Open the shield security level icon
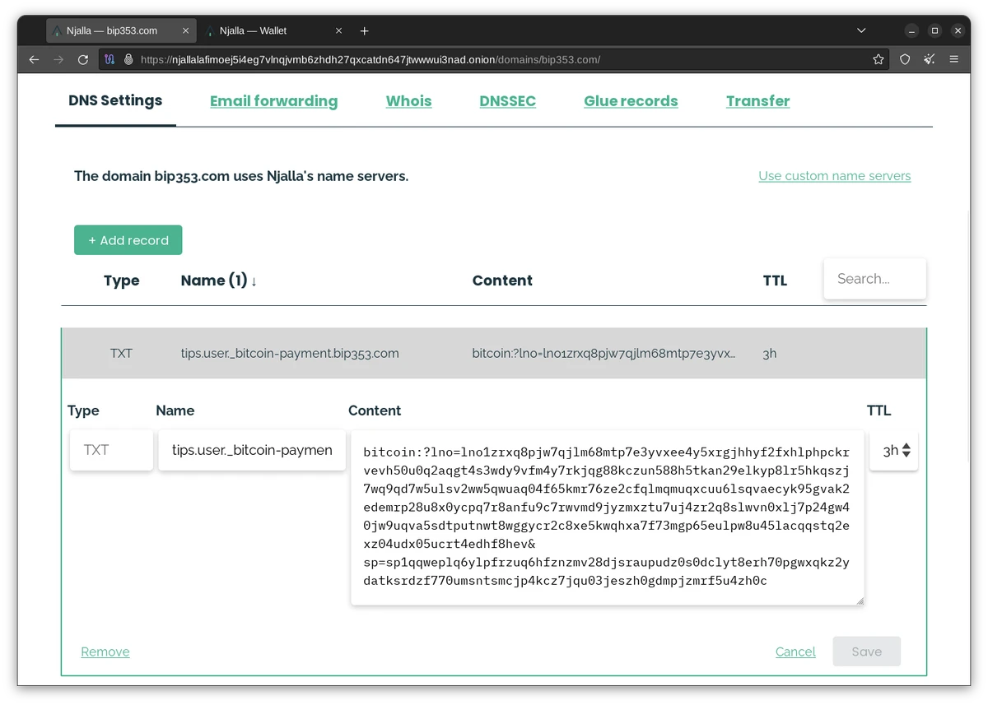Image resolution: width=988 pixels, height=705 pixels. (x=905, y=59)
